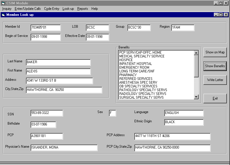Viewport: 230px width, 165px height.
Task: Click the Member Id input field
Action: [x=46, y=28]
